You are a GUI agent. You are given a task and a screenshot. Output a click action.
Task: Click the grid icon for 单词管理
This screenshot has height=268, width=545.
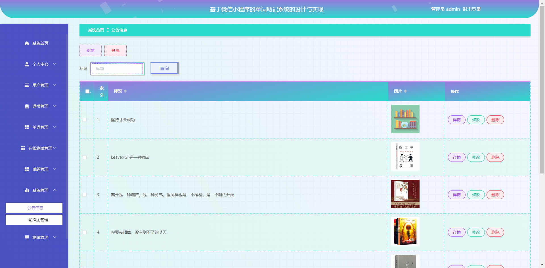point(27,127)
